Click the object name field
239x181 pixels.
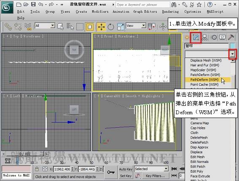tap(207, 46)
